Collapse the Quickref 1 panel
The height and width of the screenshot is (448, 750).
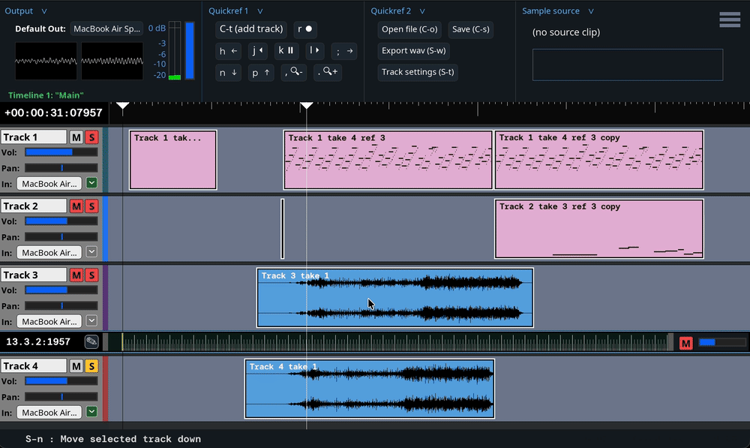(x=259, y=11)
